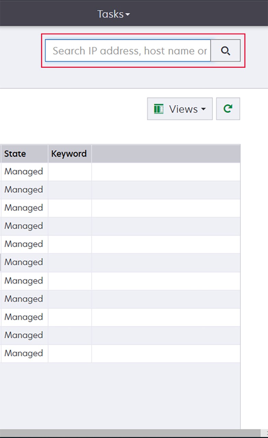Click the right arrow of horizontal scrollbar
268x438 pixels.
click(266, 433)
